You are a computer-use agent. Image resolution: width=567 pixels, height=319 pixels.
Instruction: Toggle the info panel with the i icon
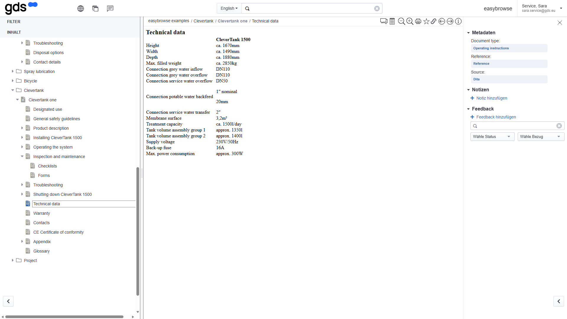click(458, 21)
